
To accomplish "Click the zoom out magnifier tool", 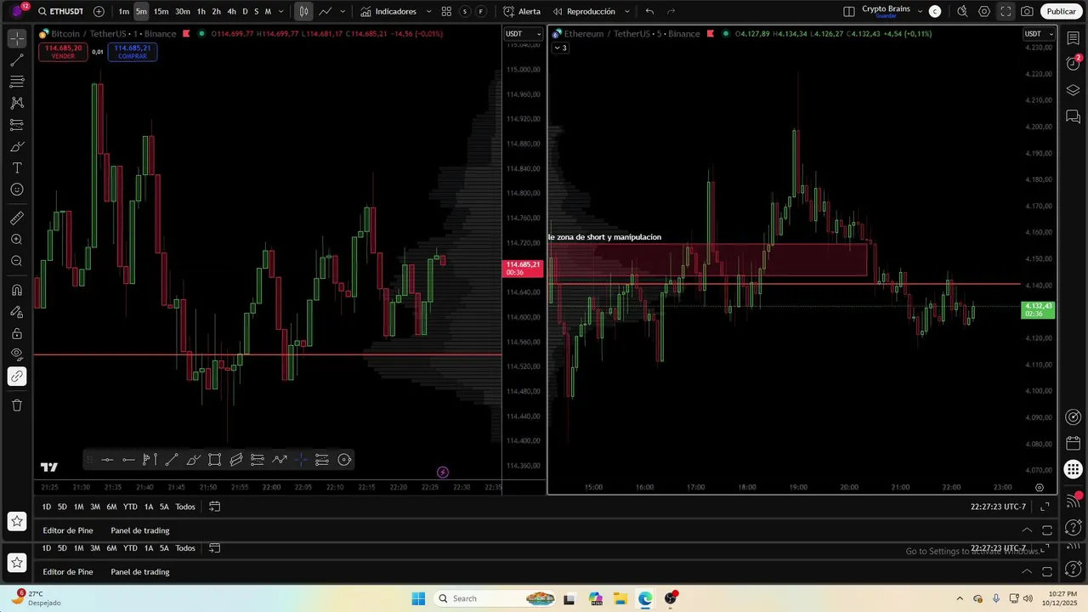I will [x=16, y=261].
